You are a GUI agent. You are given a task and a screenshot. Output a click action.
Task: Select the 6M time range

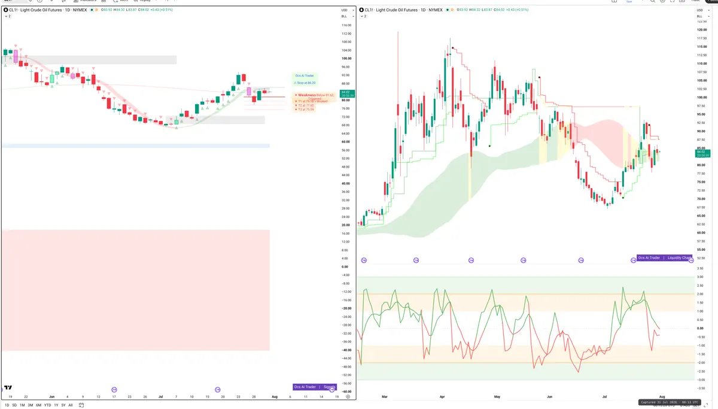click(x=38, y=405)
